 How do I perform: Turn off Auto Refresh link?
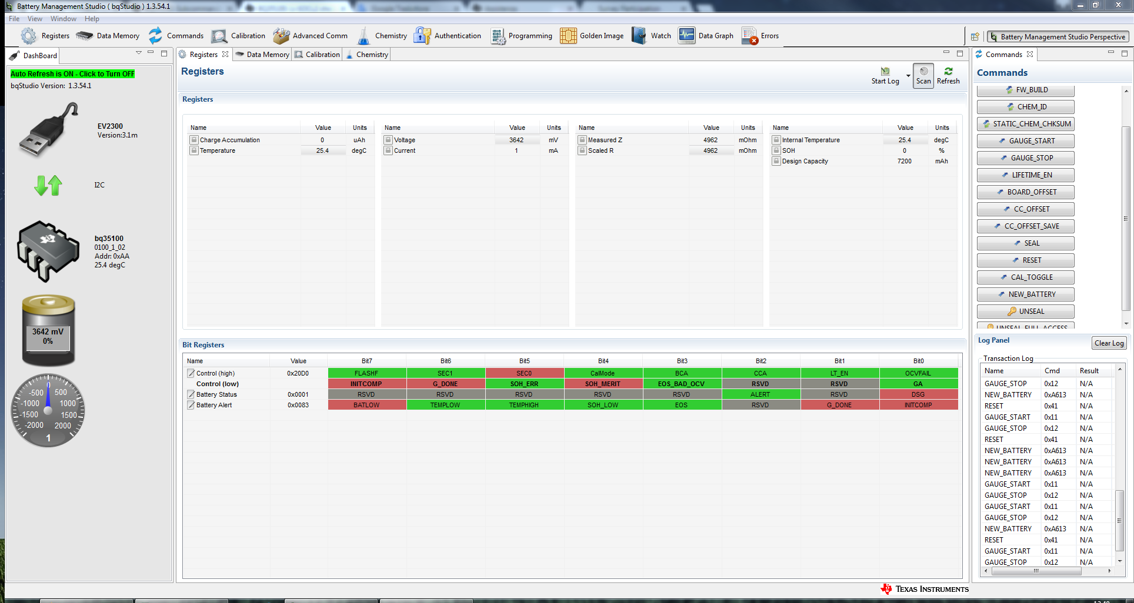pos(72,74)
